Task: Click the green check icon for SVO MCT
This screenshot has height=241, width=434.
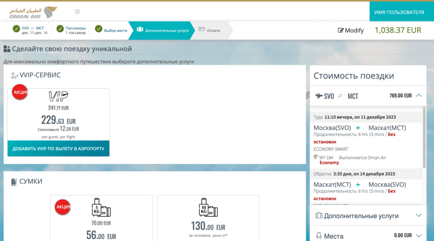Action: coord(17,29)
